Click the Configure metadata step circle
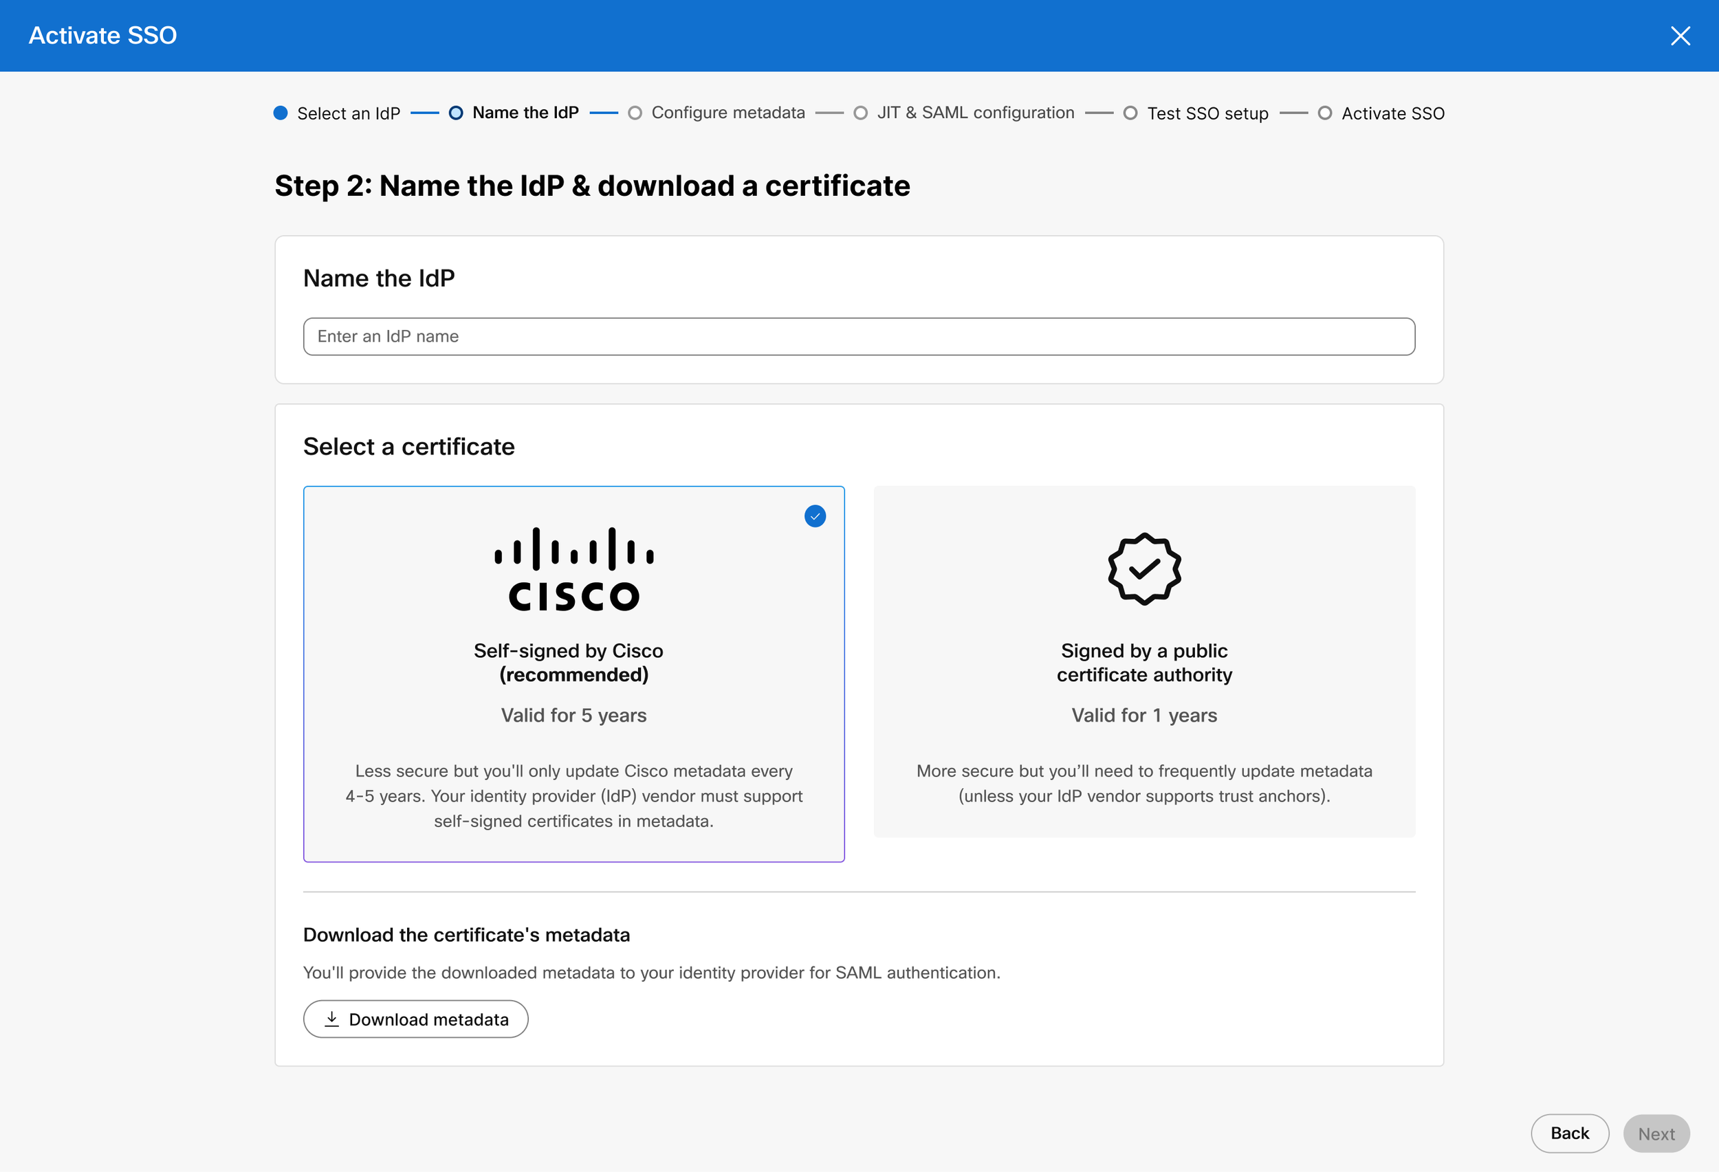Image resolution: width=1719 pixels, height=1172 pixels. (635, 113)
